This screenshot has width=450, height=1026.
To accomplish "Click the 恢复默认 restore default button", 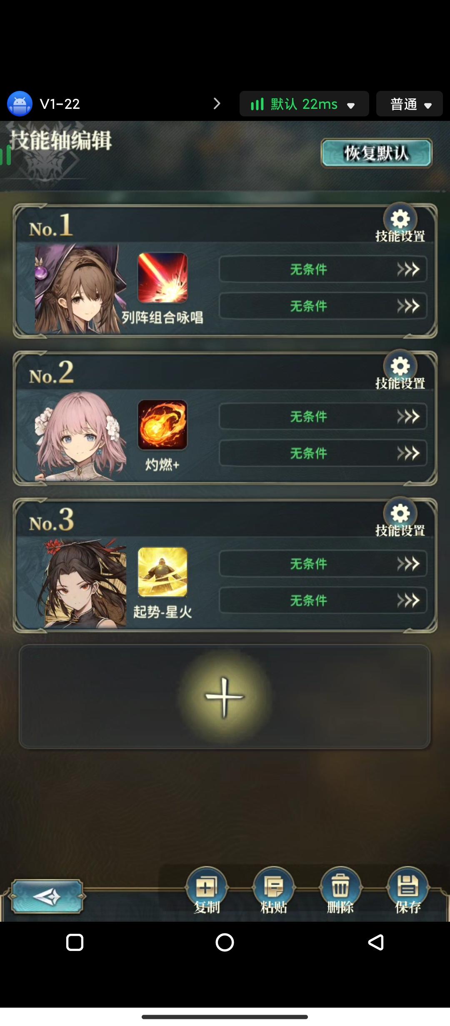I will coord(376,153).
